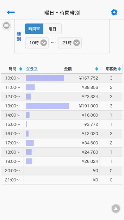Switch to the 曜日 toggle option
The height and width of the screenshot is (220, 124).
tap(52, 29)
